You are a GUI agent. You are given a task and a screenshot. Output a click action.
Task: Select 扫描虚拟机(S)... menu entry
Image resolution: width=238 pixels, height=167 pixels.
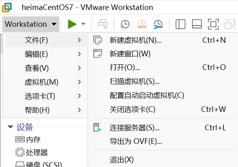pyautogui.click(x=163, y=82)
